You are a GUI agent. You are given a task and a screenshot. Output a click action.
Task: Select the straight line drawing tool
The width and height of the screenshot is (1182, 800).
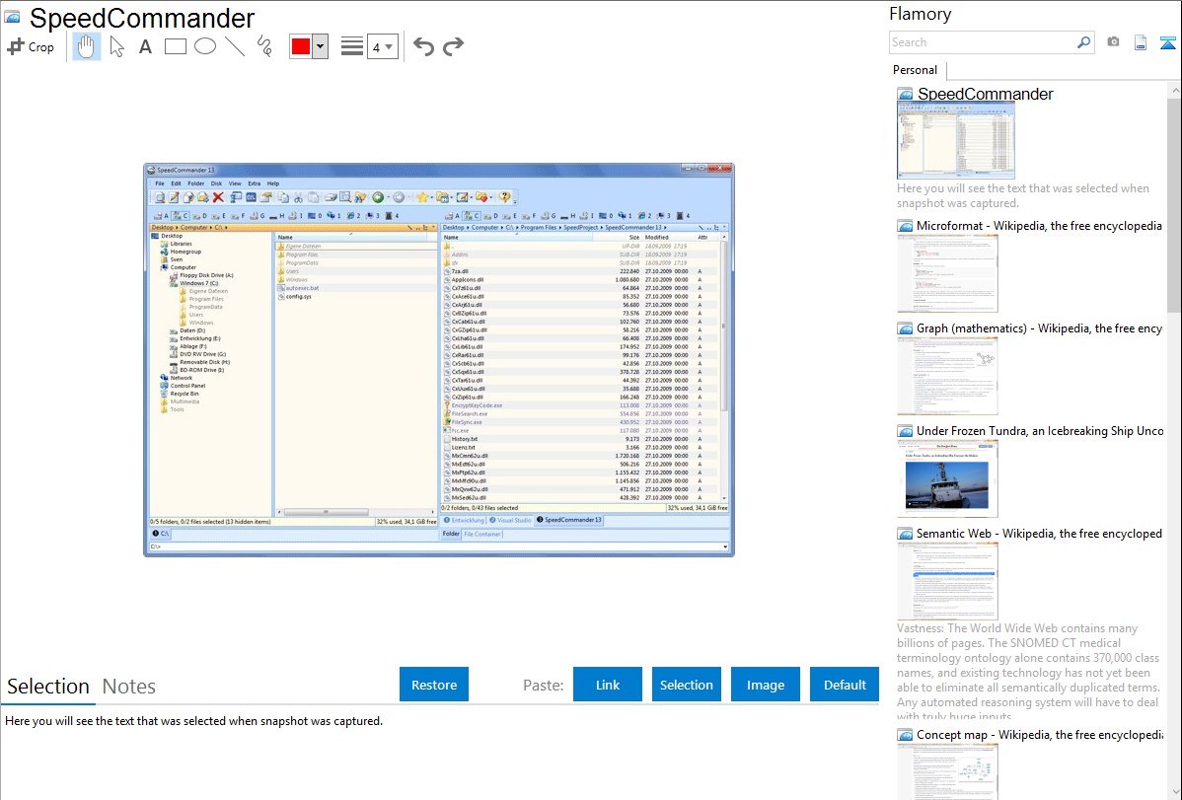235,46
